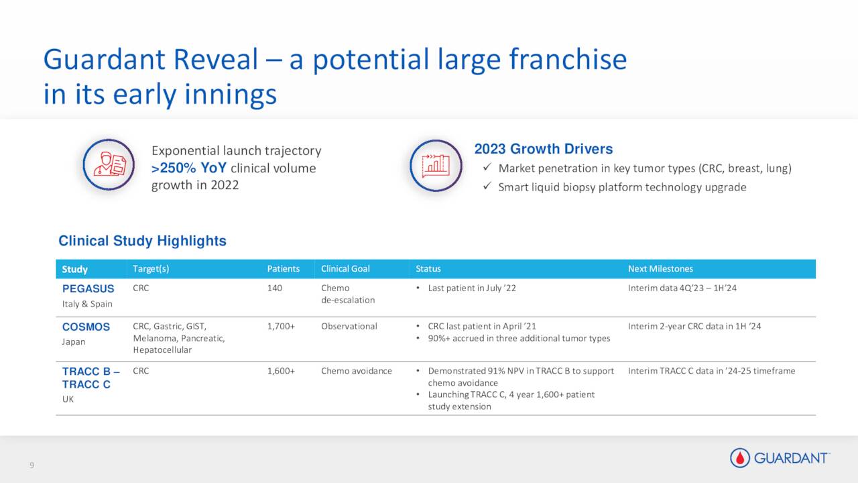858x483 pixels.
Task: Select the Study column header
Action: click(x=75, y=269)
